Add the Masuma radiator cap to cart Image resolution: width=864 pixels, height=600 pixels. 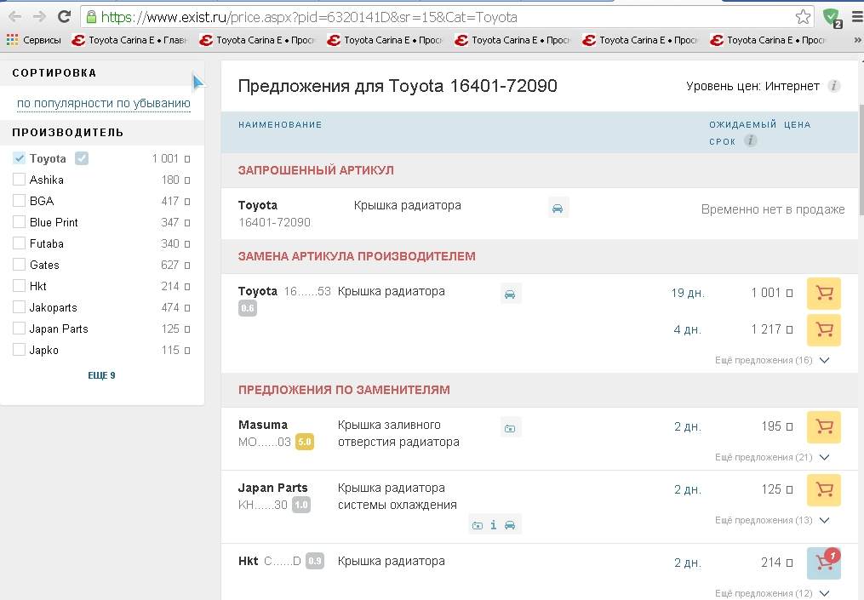823,426
